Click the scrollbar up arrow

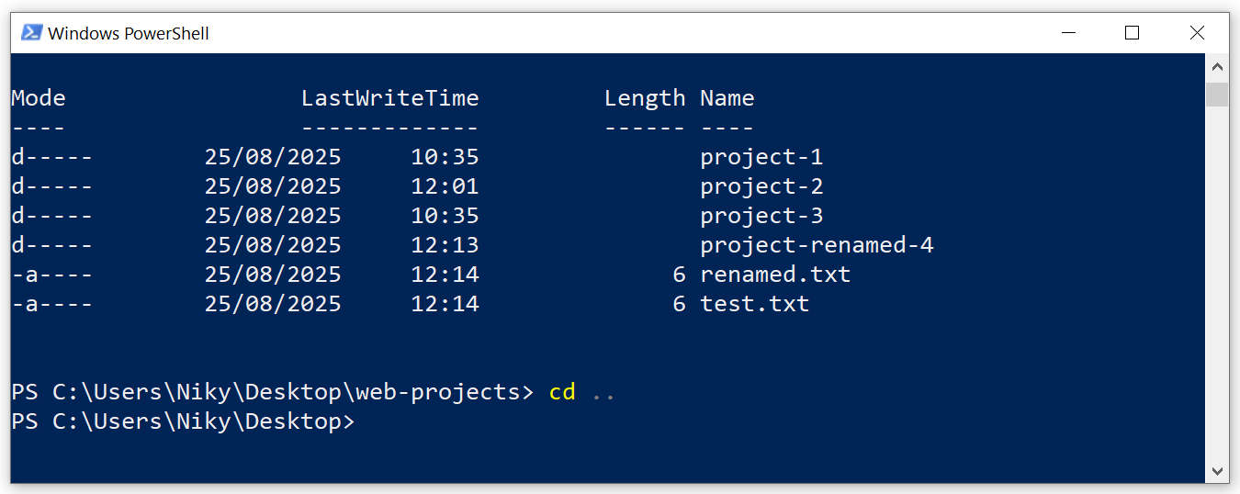pos(1217,67)
